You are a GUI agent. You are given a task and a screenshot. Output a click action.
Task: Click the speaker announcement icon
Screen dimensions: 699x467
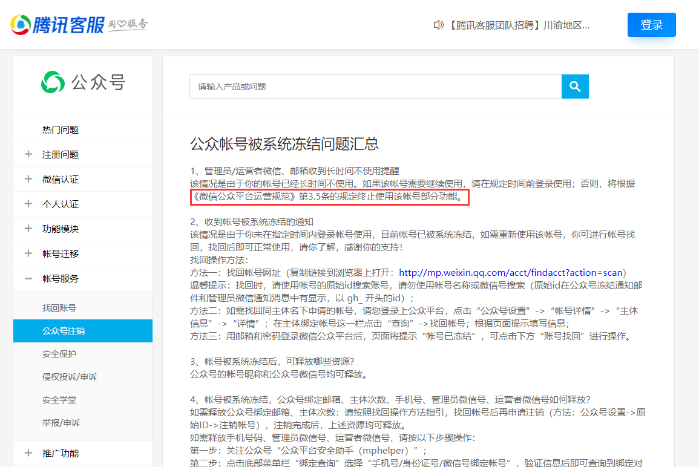tap(438, 25)
